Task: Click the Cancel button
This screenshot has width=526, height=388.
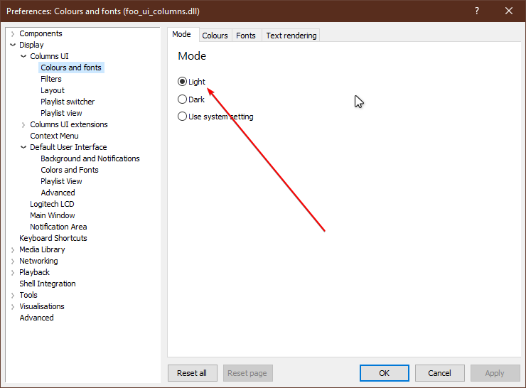Action: [439, 373]
